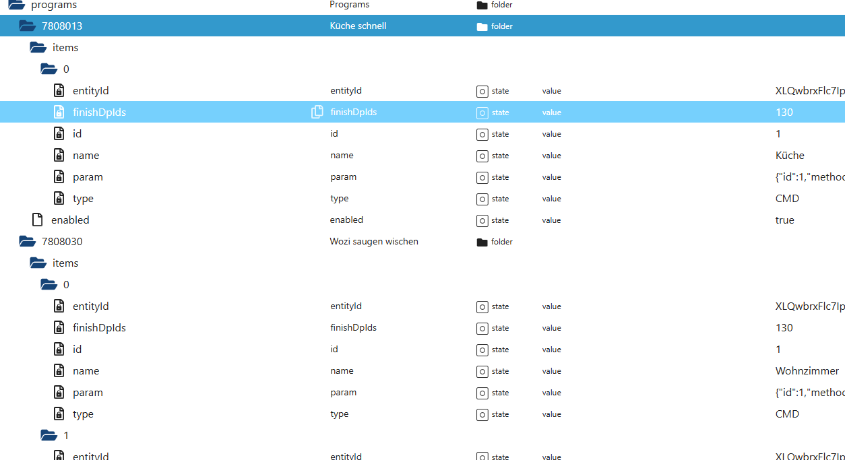The width and height of the screenshot is (845, 460).
Task: Click the folder type icon for Küche schnell
Action: pos(482,26)
